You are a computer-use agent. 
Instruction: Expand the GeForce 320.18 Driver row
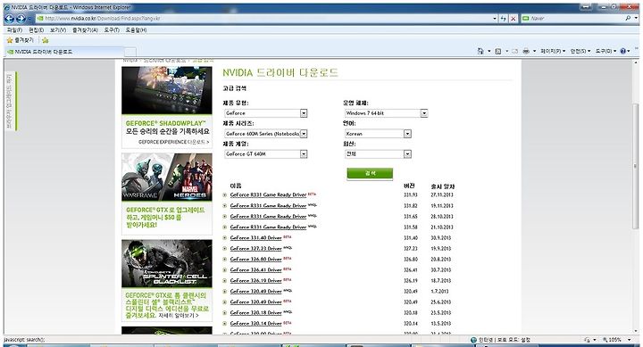tap(225, 312)
